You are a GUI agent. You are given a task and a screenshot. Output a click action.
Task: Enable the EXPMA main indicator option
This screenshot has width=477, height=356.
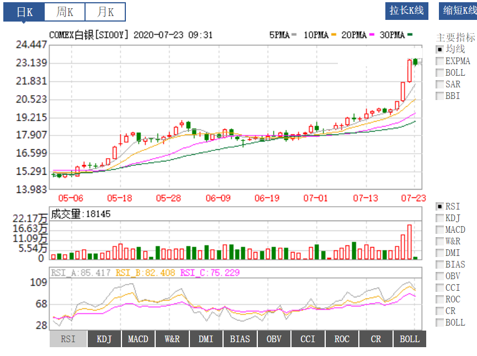[439, 61]
